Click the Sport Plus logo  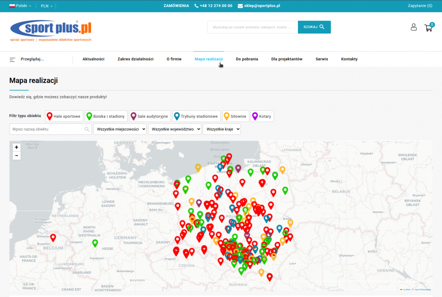point(51,31)
